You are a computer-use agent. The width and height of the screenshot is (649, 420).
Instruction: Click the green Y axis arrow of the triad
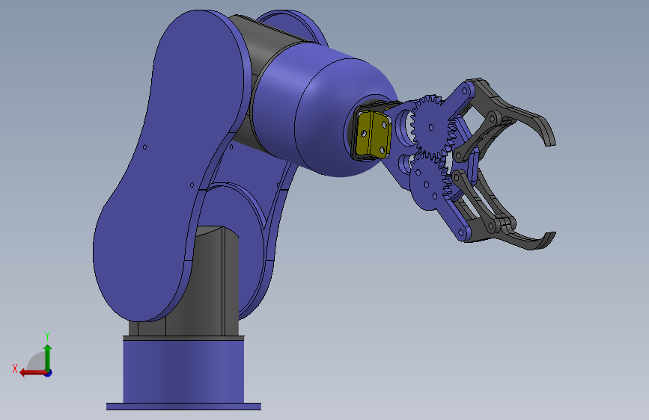point(48,356)
